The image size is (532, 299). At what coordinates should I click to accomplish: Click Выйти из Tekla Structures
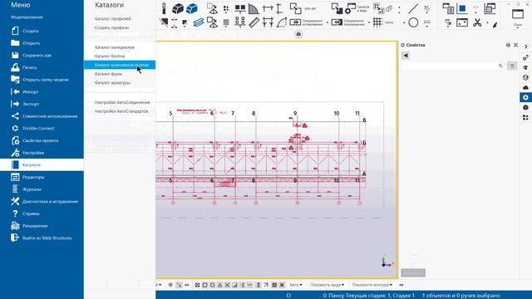pos(42,238)
